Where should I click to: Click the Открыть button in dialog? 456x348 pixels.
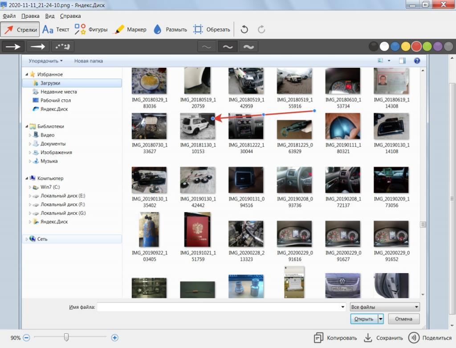click(364, 319)
